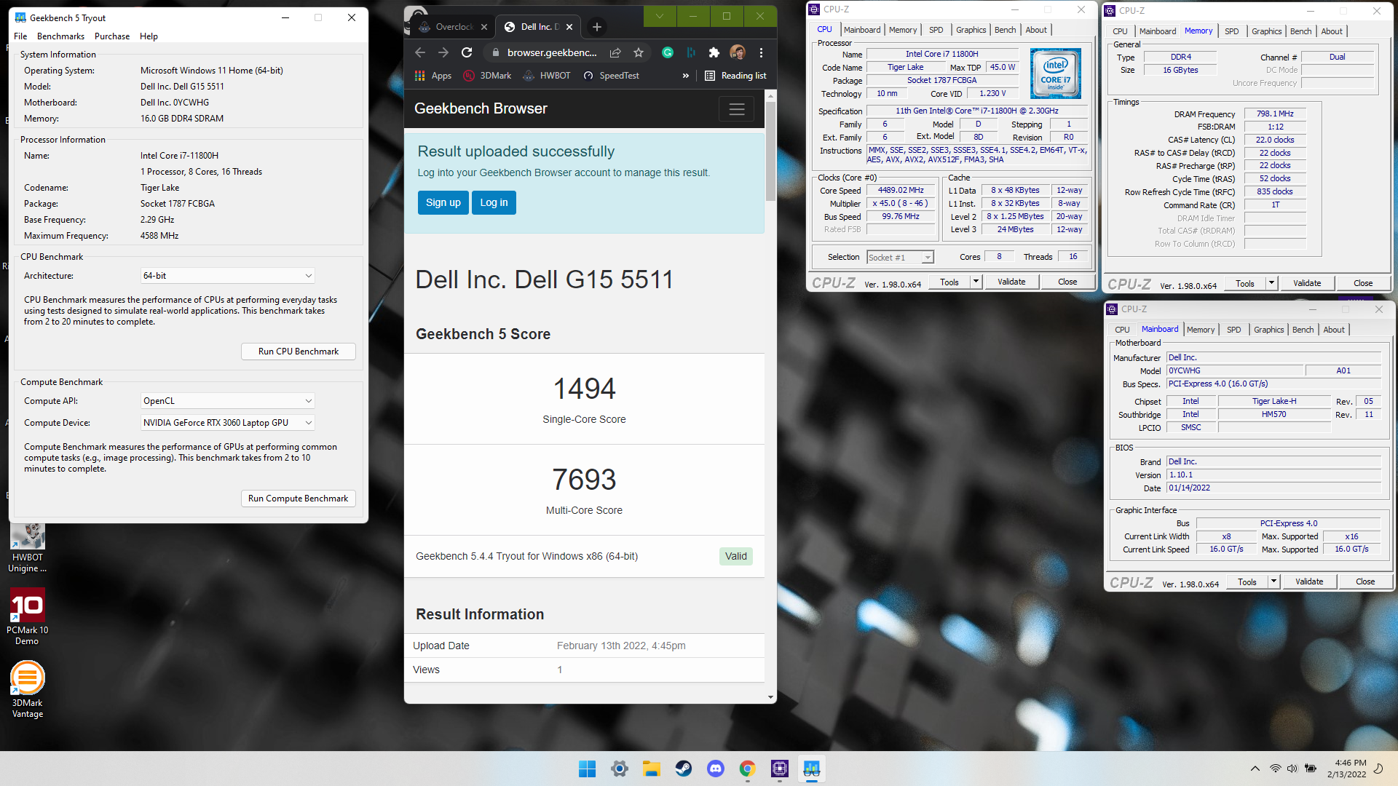Viewport: 1398px width, 786px height.
Task: Click Close in the CPU-Z CPU window
Action: point(1067,282)
